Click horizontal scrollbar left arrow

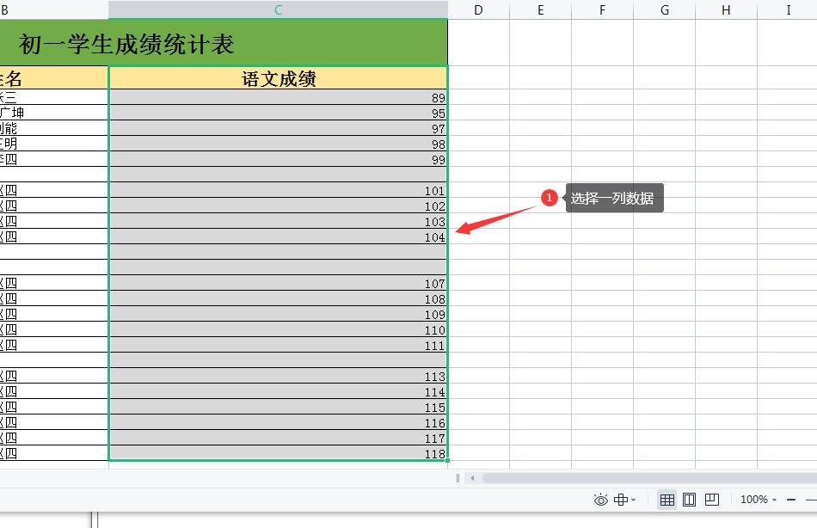pyautogui.click(x=473, y=478)
